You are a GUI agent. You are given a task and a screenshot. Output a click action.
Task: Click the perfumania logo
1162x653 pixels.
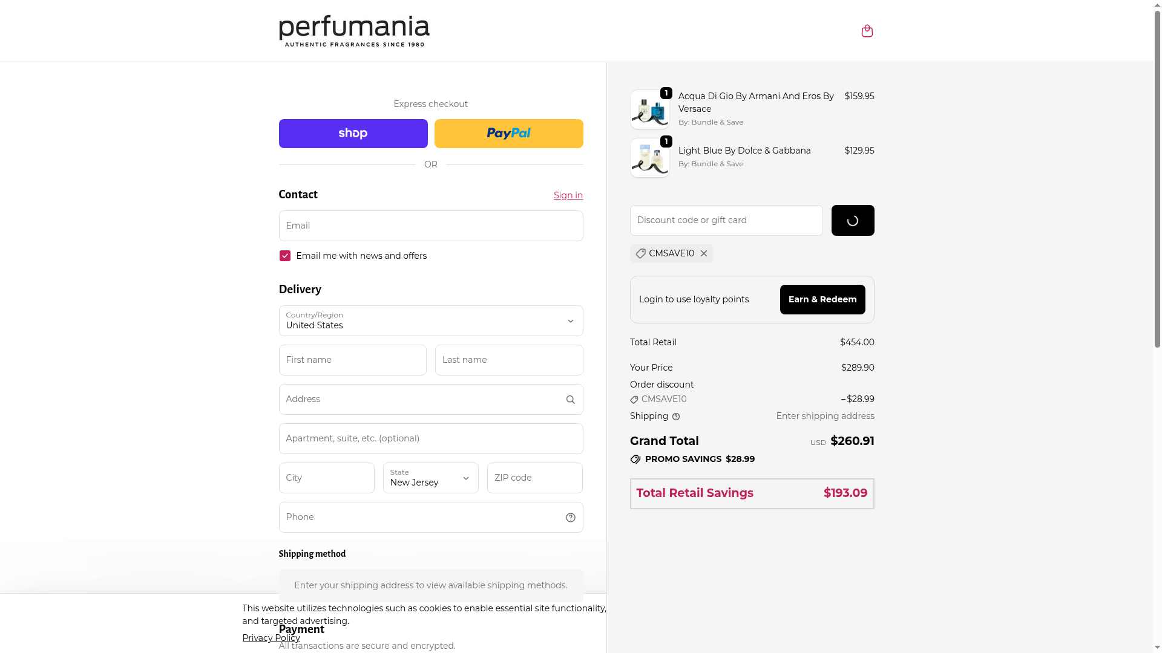(354, 31)
